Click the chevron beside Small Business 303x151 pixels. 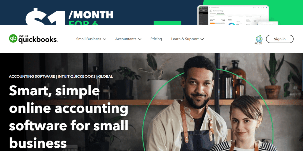click(104, 39)
